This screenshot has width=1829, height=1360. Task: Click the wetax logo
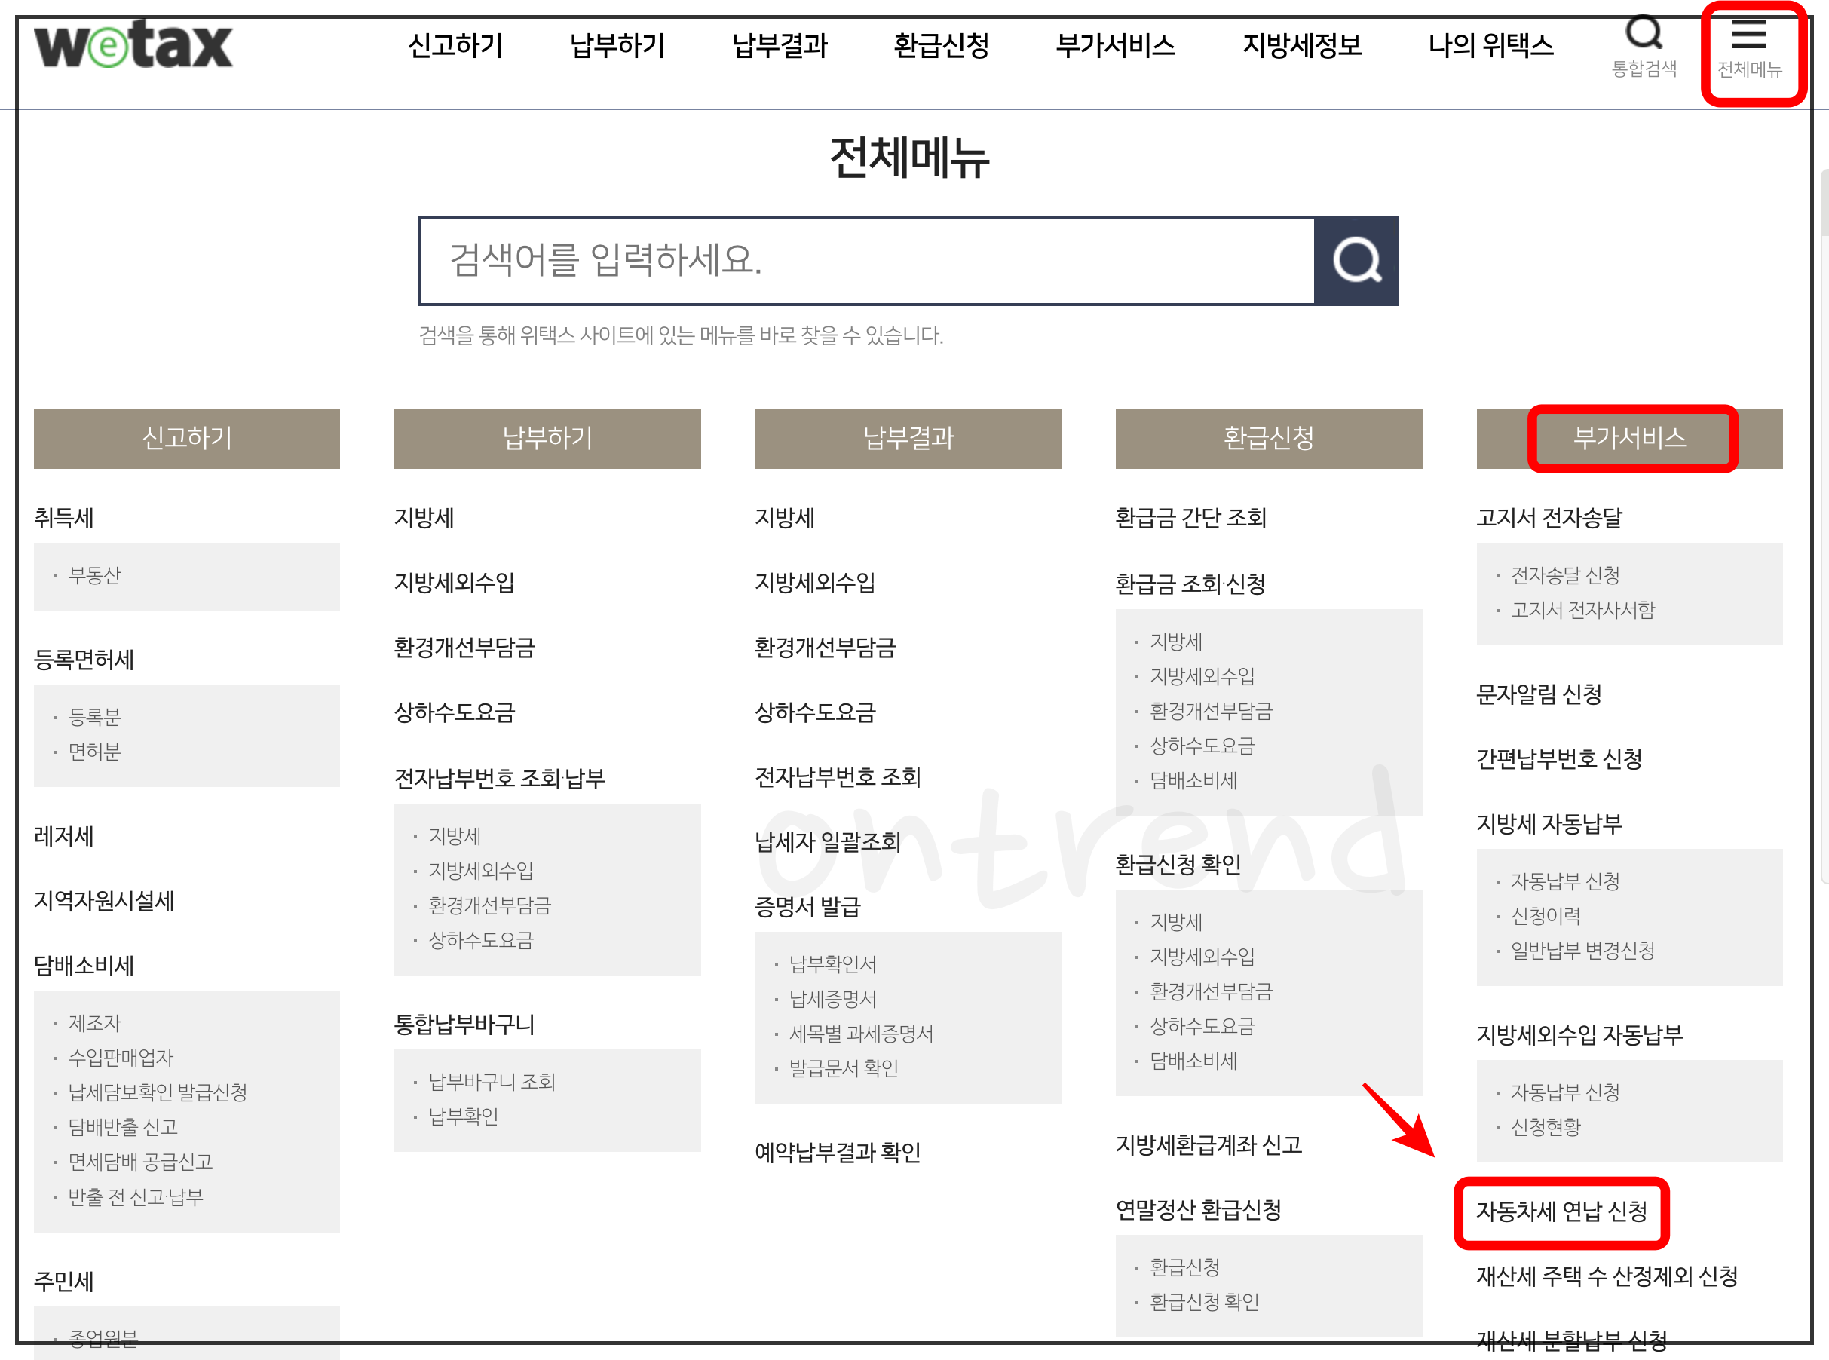coord(133,45)
